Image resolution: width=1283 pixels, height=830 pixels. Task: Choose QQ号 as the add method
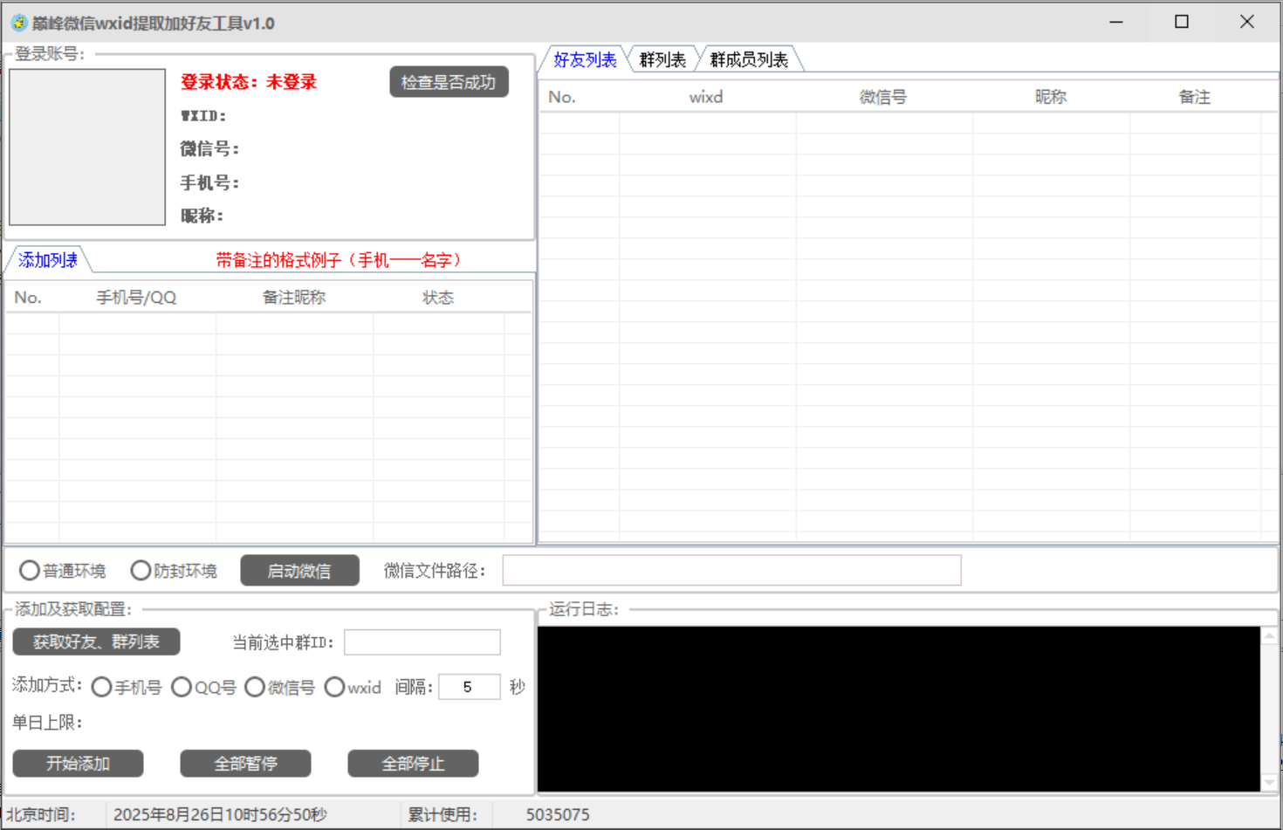(182, 688)
